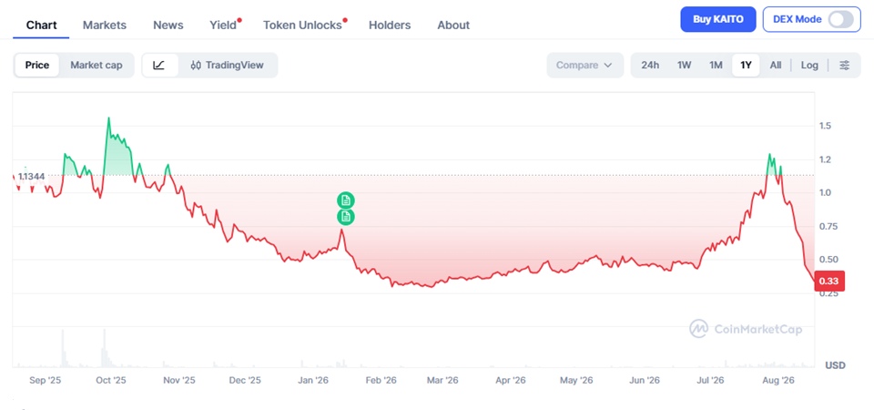This screenshot has width=874, height=410.
Task: Click the Jul '26 axis label
Action: [711, 381]
